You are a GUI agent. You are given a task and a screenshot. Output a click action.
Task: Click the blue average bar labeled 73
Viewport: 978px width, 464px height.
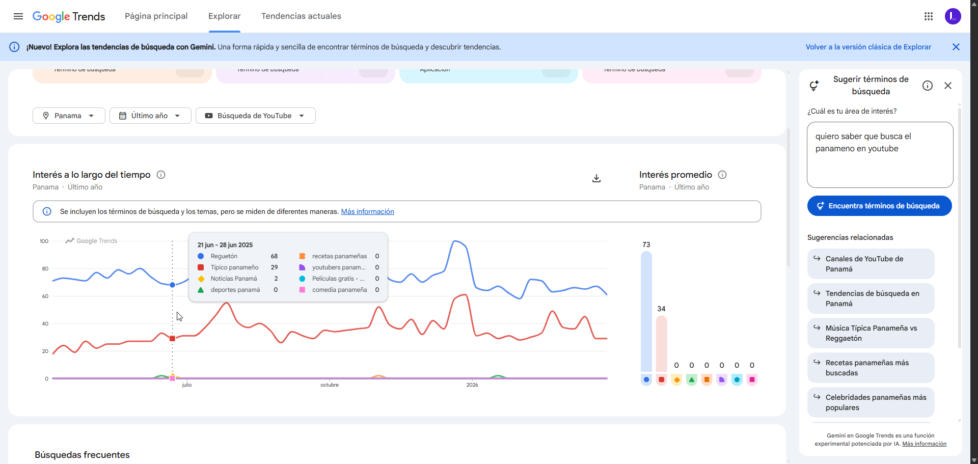coord(646,311)
